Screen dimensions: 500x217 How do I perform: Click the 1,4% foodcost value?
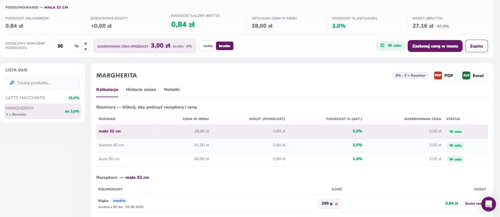[x=357, y=159]
